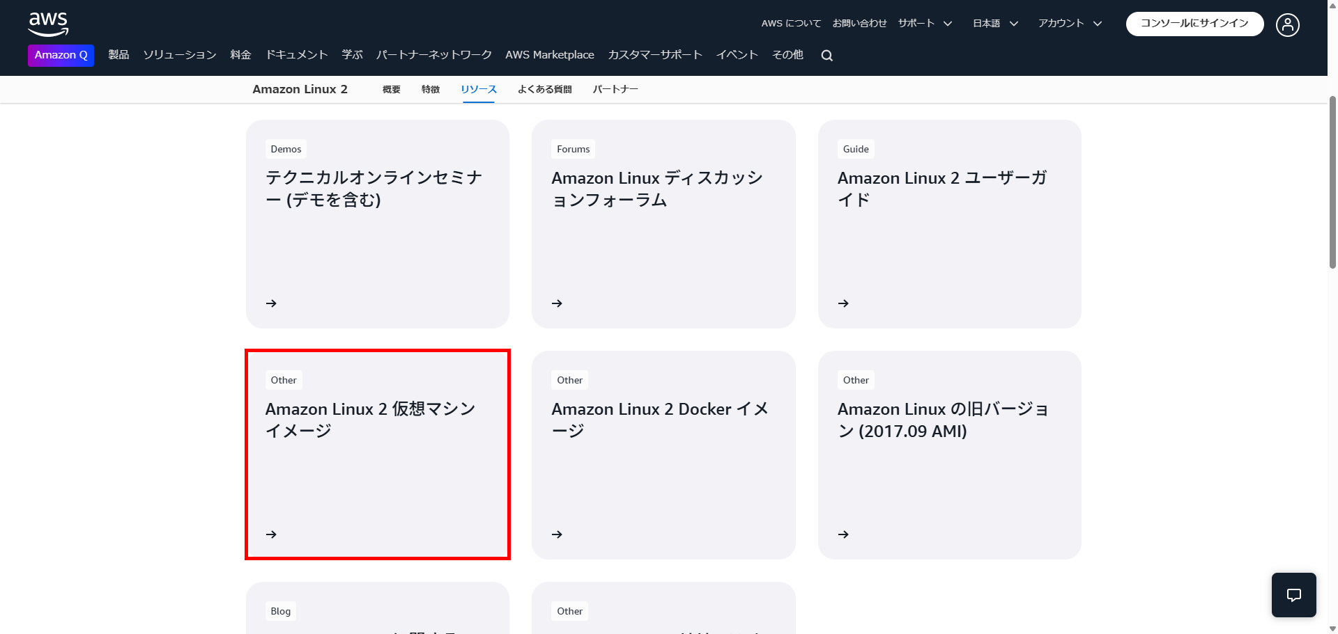
Task: Expand the サポート dropdown
Action: pyautogui.click(x=925, y=24)
